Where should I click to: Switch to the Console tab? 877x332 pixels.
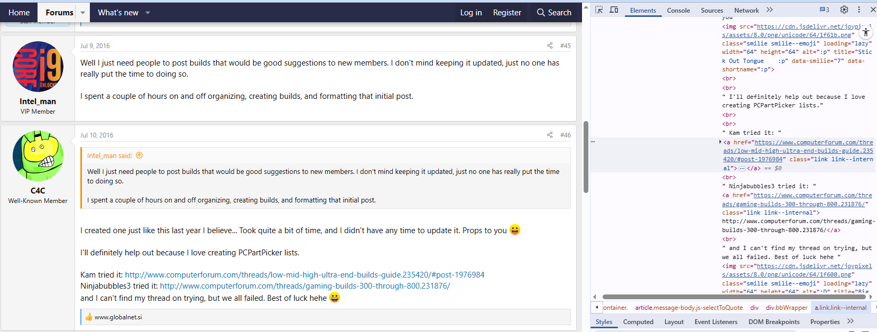coord(678,11)
